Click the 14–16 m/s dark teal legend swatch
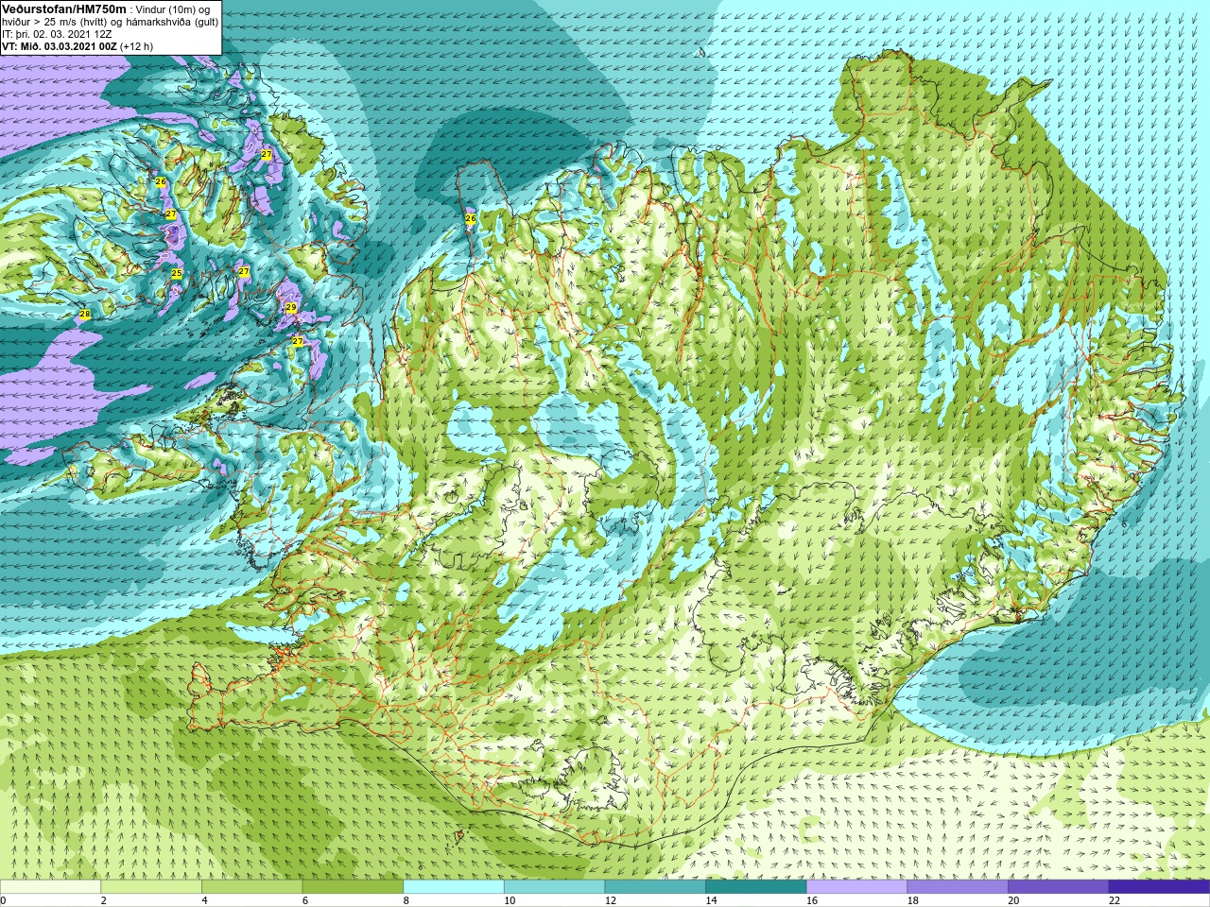1210x907 pixels. (756, 887)
